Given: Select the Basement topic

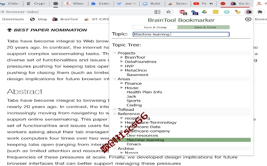Looking at the screenshot, I should pos(137,75).
